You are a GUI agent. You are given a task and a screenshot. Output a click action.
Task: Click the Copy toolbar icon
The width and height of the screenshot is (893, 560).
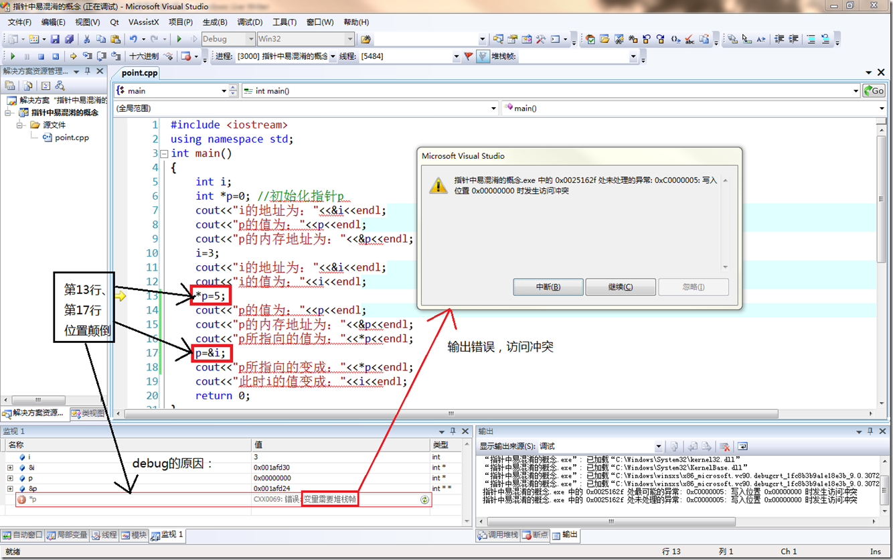point(100,39)
